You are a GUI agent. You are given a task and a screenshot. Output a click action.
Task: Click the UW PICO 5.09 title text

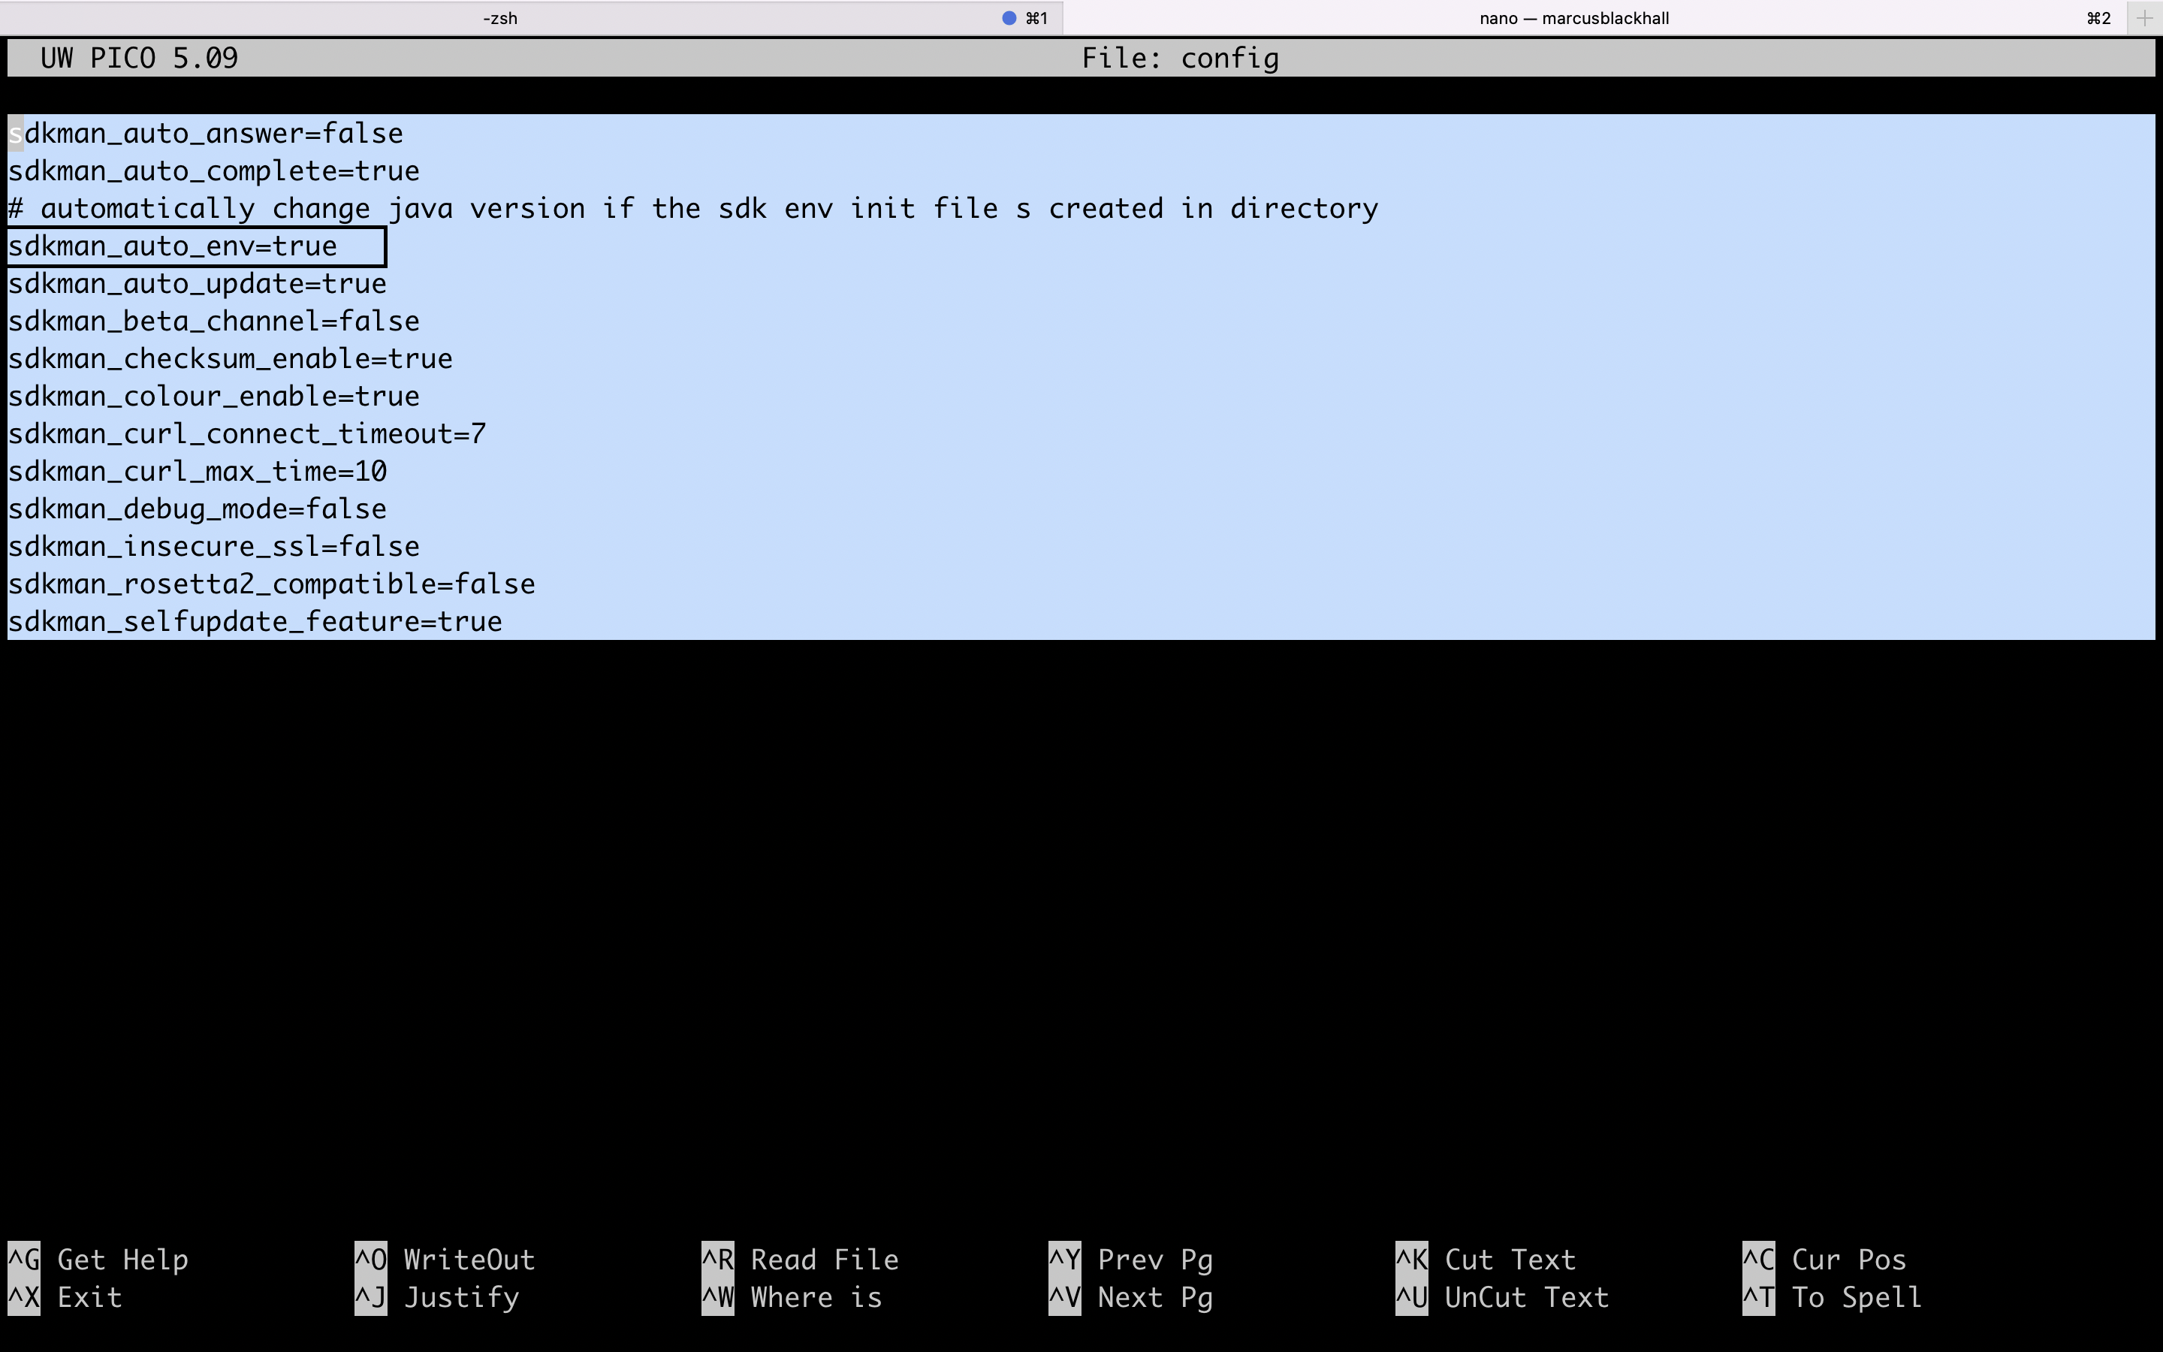click(x=140, y=58)
